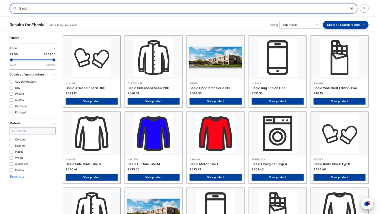Click Show more under Material filters
This screenshot has width=381, height=214.
(17, 177)
